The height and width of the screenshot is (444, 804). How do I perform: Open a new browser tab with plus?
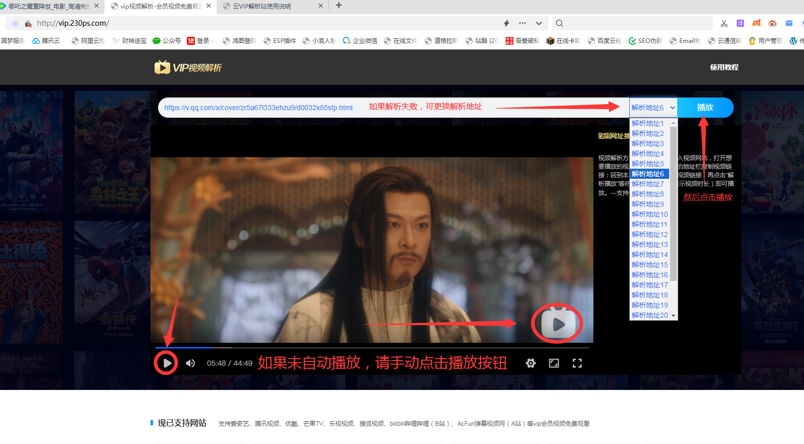tap(339, 5)
